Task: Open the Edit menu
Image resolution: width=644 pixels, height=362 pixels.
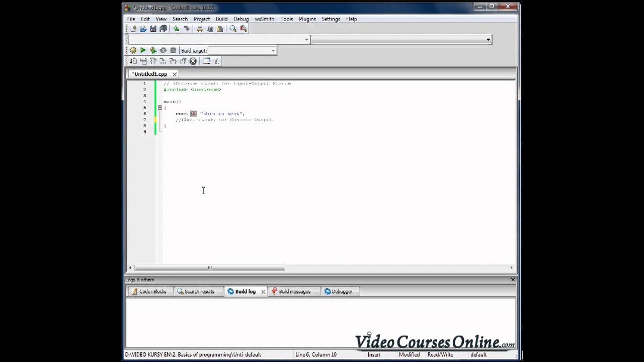Action: click(145, 19)
